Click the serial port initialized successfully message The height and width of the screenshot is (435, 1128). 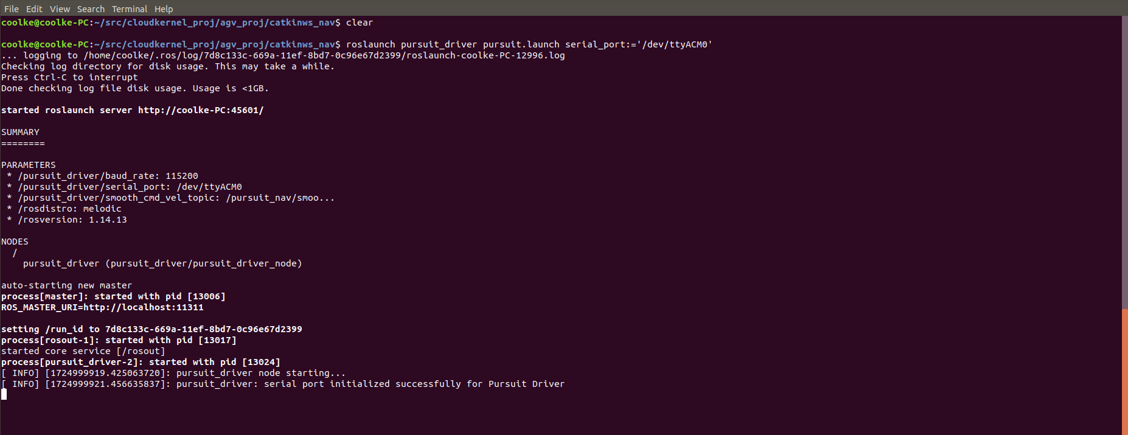pos(371,384)
